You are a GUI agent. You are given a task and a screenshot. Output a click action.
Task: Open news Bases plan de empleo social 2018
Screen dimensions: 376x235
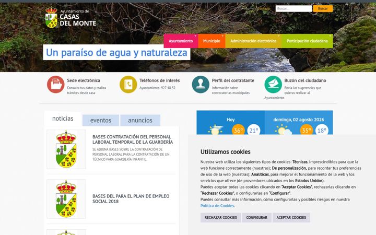pos(131,198)
